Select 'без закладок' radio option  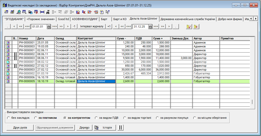click(x=9, y=118)
